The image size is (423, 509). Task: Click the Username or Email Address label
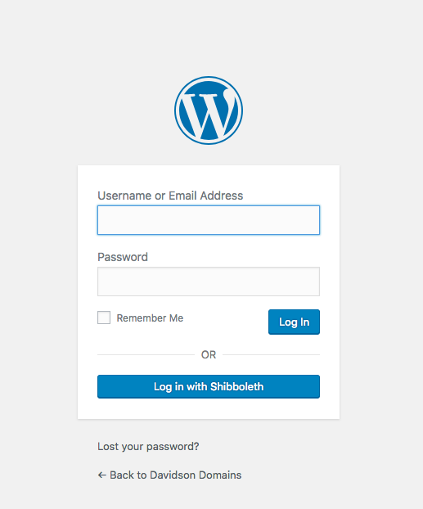click(x=170, y=196)
